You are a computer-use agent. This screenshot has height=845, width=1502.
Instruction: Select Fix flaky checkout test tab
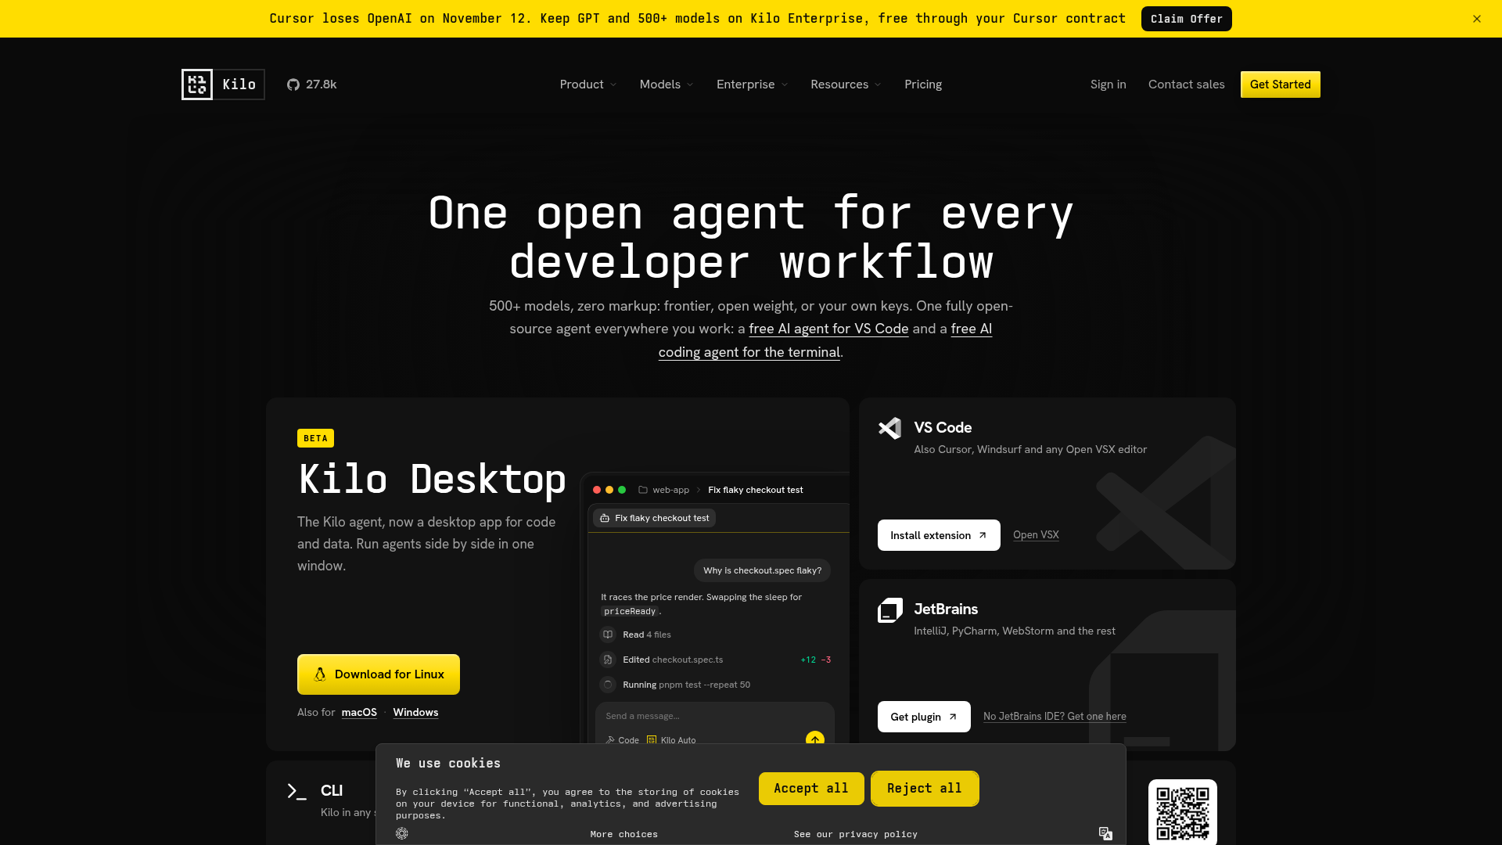pos(654,518)
